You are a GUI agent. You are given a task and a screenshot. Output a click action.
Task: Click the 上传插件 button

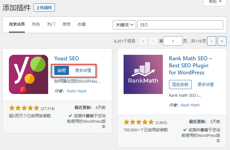[44, 8]
